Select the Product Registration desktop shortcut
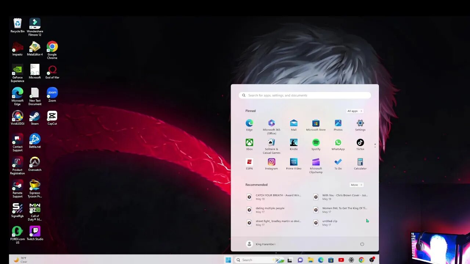Viewport: 470px width, 264px height. pyautogui.click(x=18, y=166)
